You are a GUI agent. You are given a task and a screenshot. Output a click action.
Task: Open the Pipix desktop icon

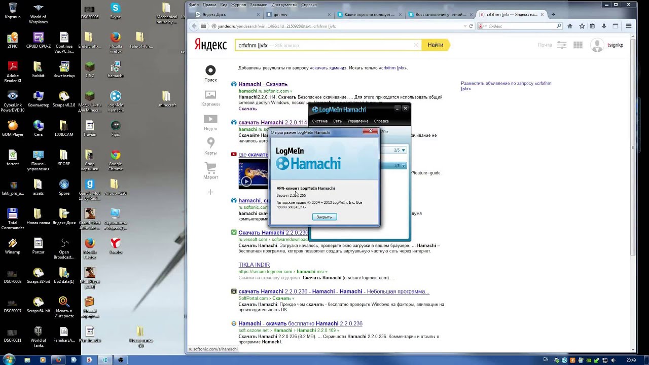tap(116, 128)
